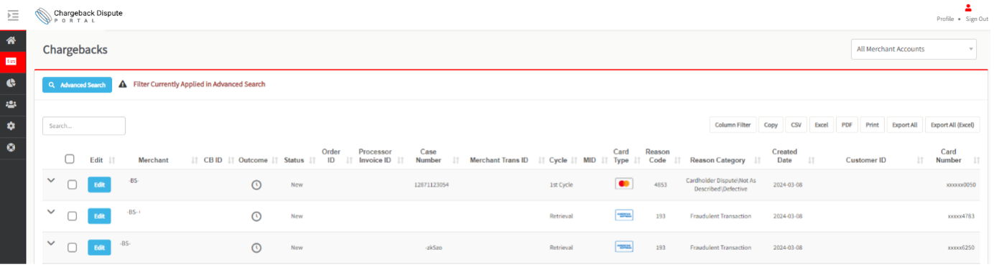Click the reason code 4853 cell
The width and height of the screenshot is (994, 267).
pyautogui.click(x=661, y=185)
